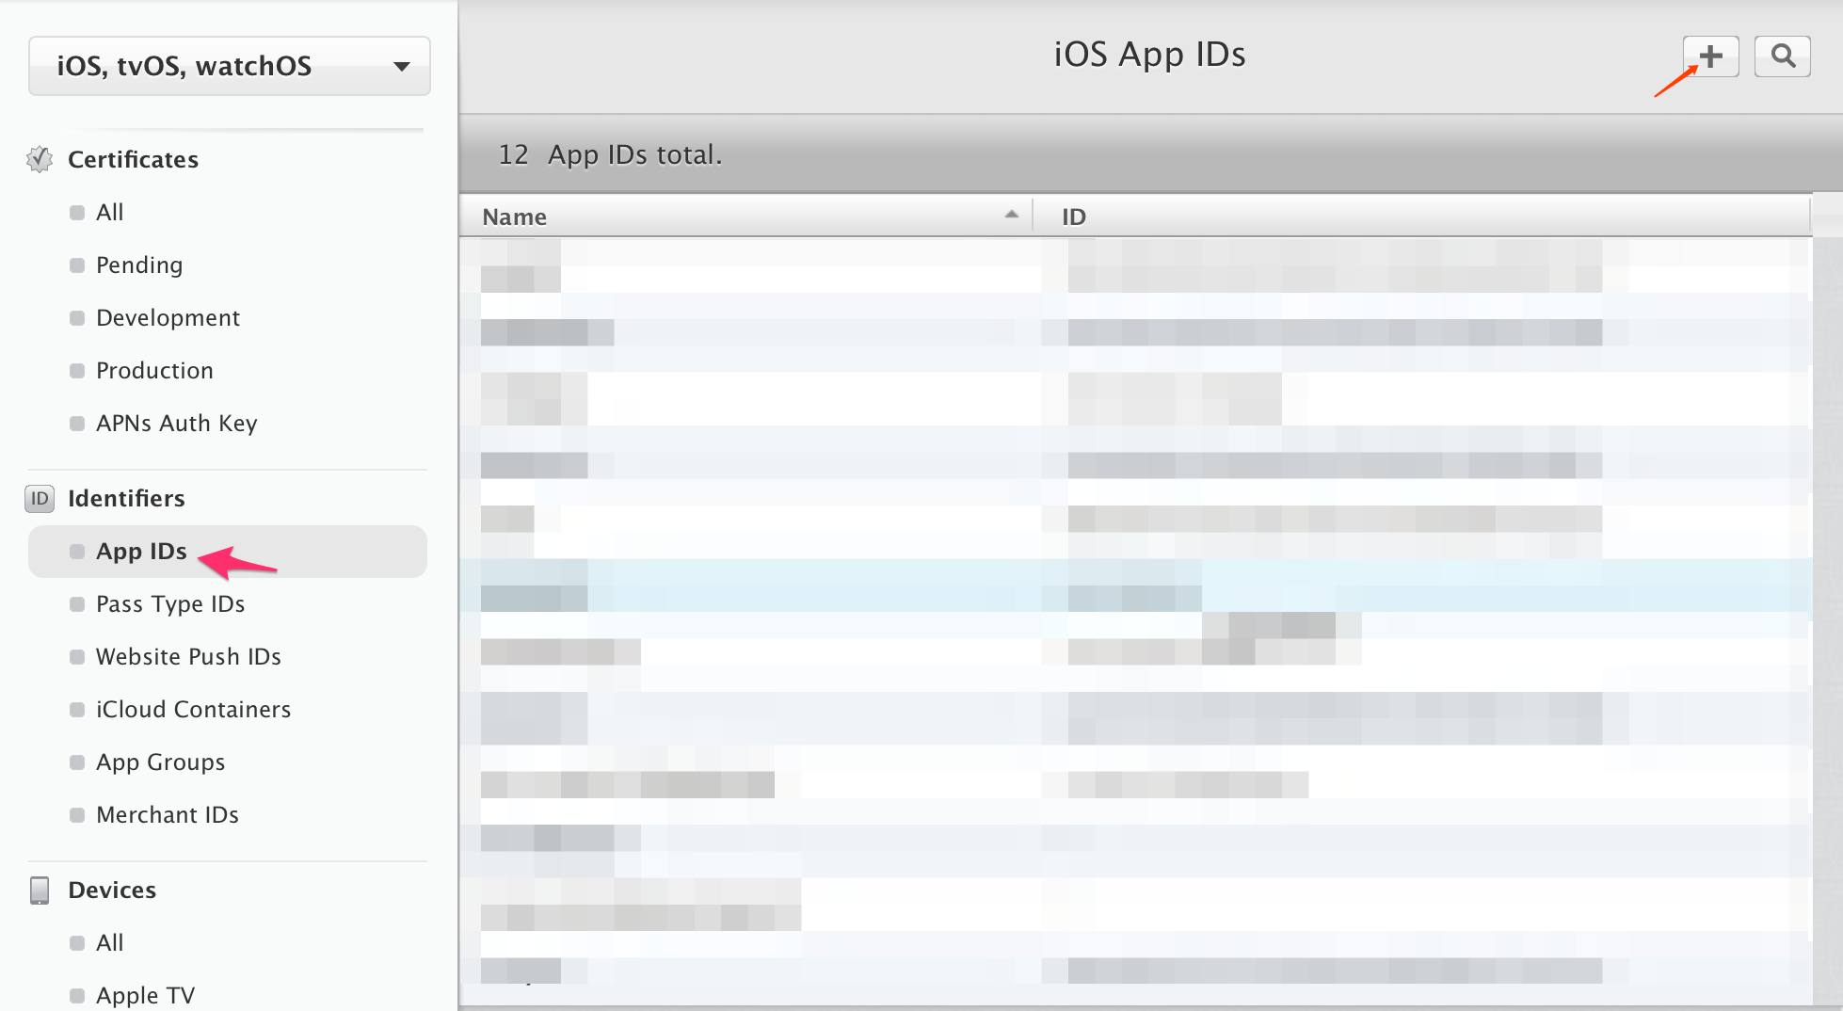The image size is (1843, 1011).
Task: Open Website Push IDs
Action: (188, 656)
